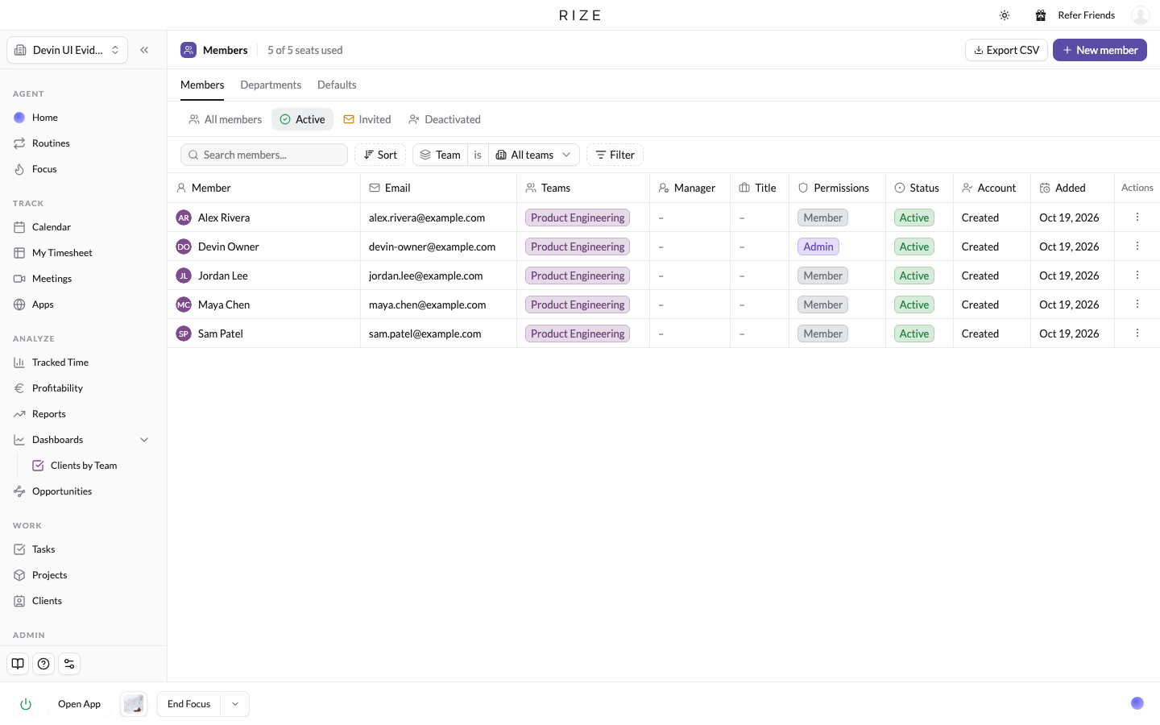Click the Permissions column header

[x=837, y=188]
